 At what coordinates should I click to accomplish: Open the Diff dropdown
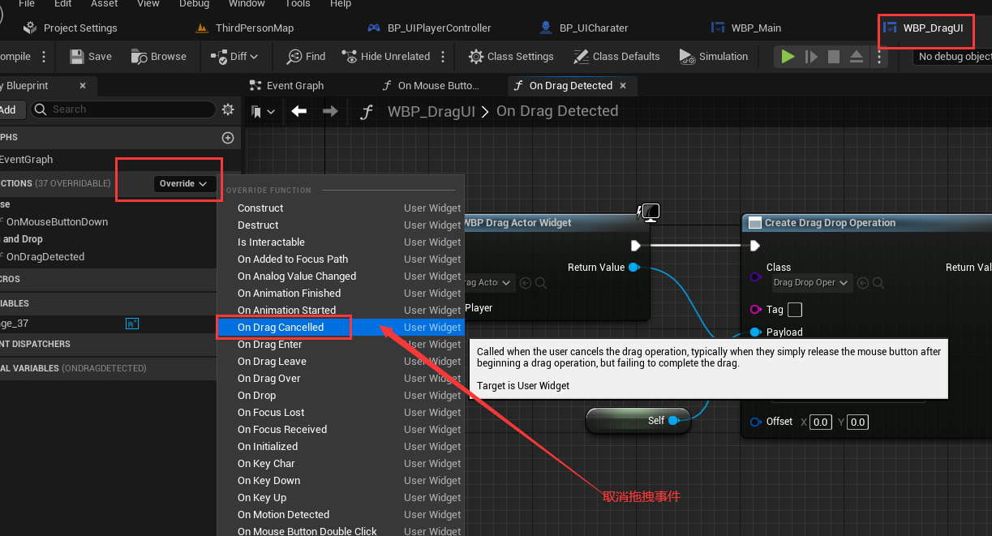coord(234,56)
